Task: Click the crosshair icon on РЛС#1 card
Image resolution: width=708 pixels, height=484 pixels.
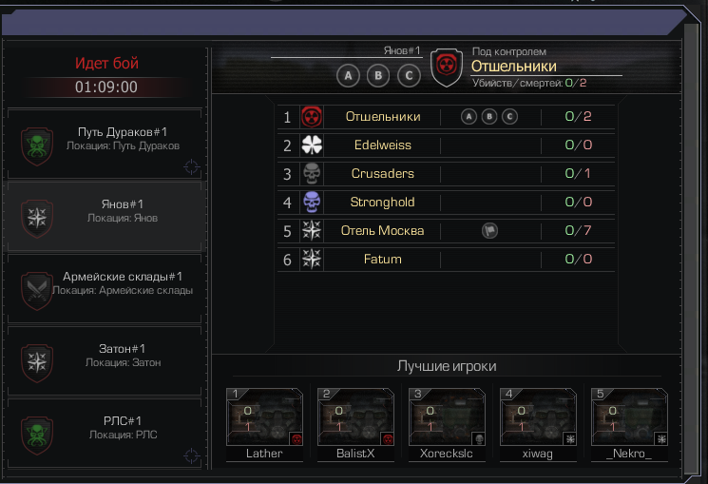Action: coord(191,456)
